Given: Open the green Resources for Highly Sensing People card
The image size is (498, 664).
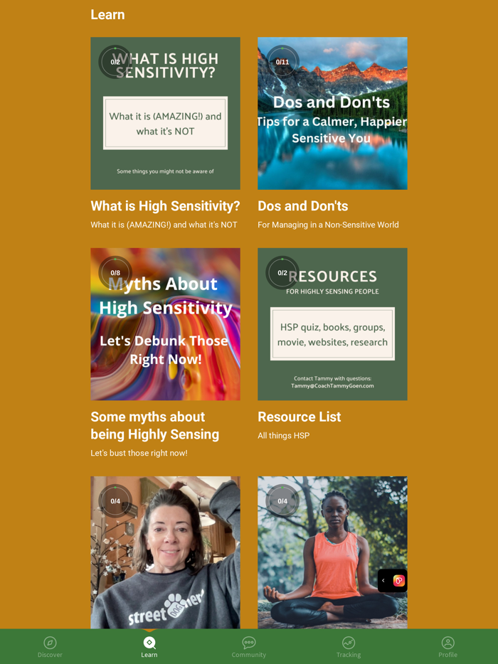Looking at the screenshot, I should [332, 324].
